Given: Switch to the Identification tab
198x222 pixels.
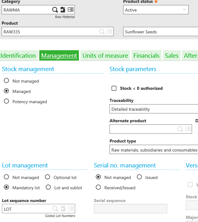Looking at the screenshot, I should click(18, 55).
